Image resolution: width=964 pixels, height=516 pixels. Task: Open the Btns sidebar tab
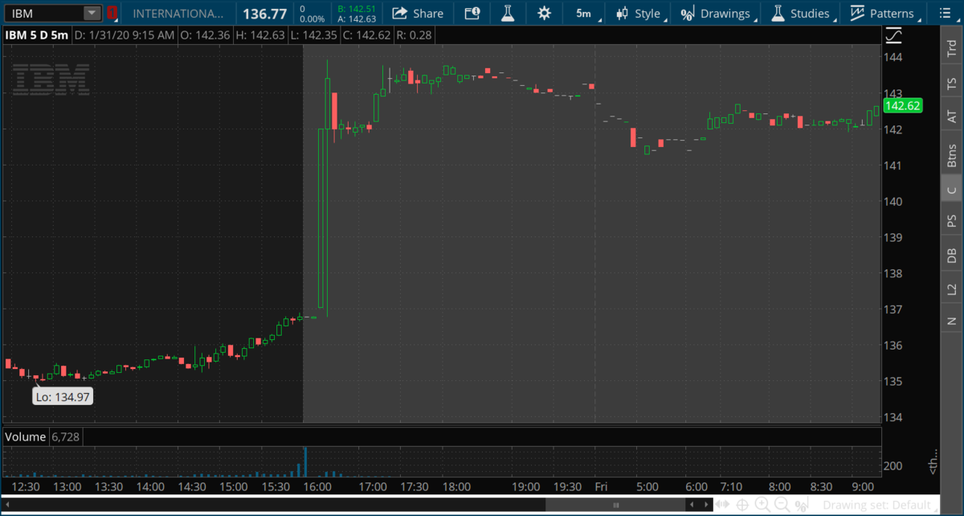tap(952, 154)
